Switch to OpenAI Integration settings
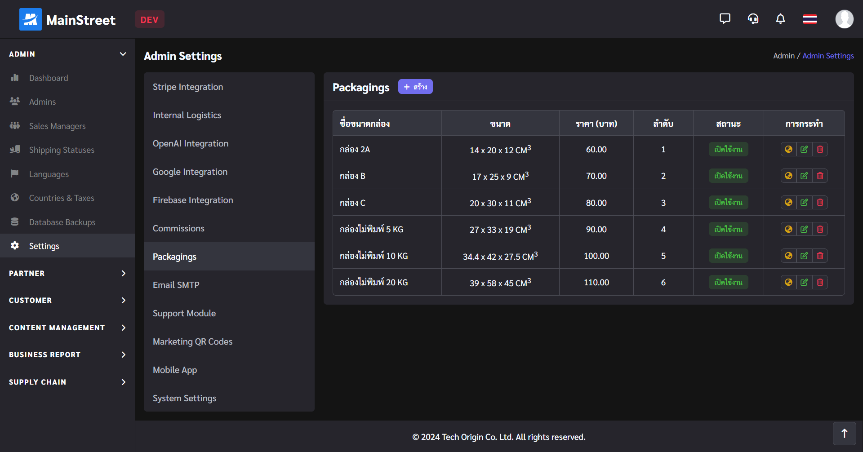 click(229, 143)
